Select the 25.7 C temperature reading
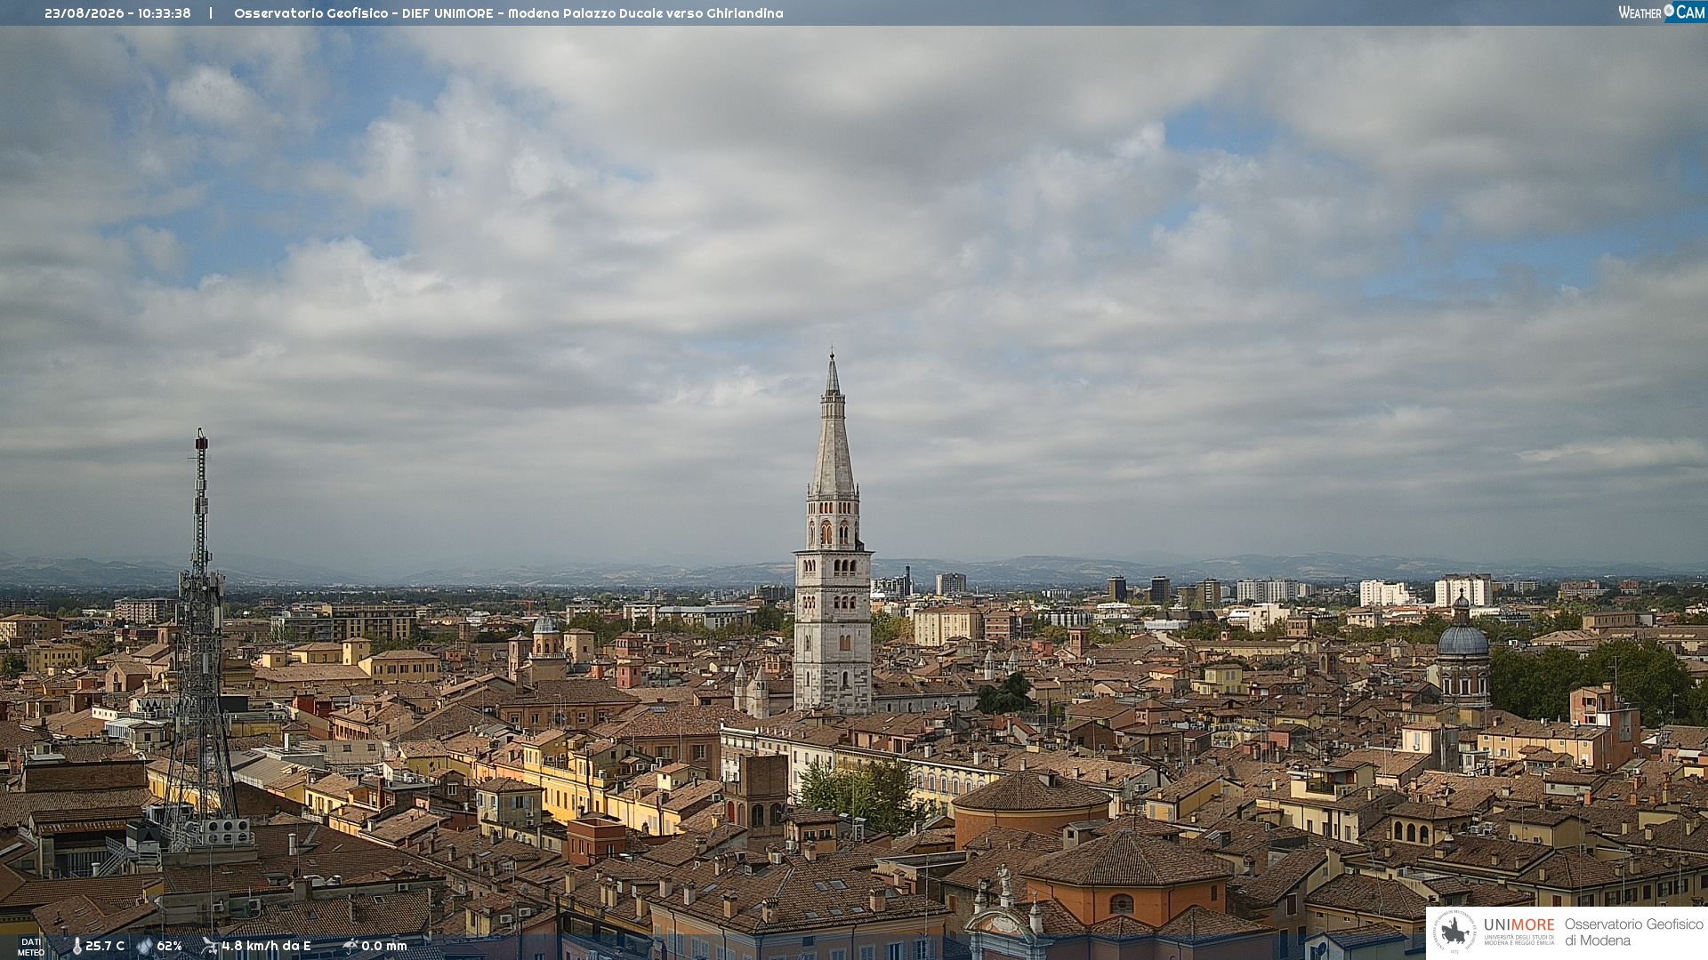 [x=105, y=946]
